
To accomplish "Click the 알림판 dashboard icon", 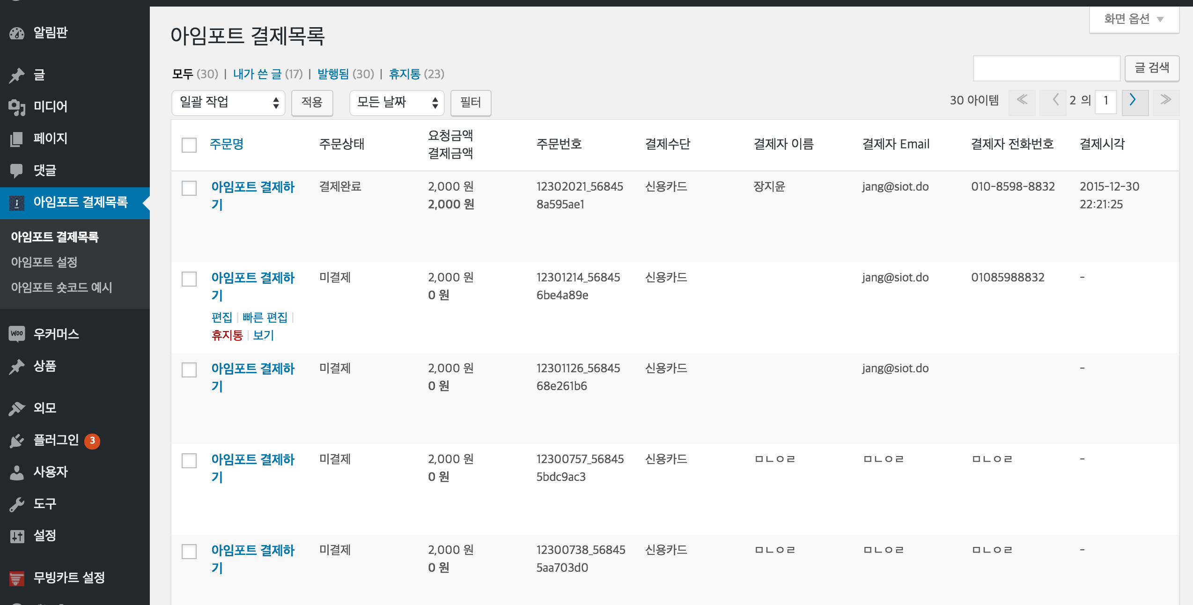I will click(17, 33).
